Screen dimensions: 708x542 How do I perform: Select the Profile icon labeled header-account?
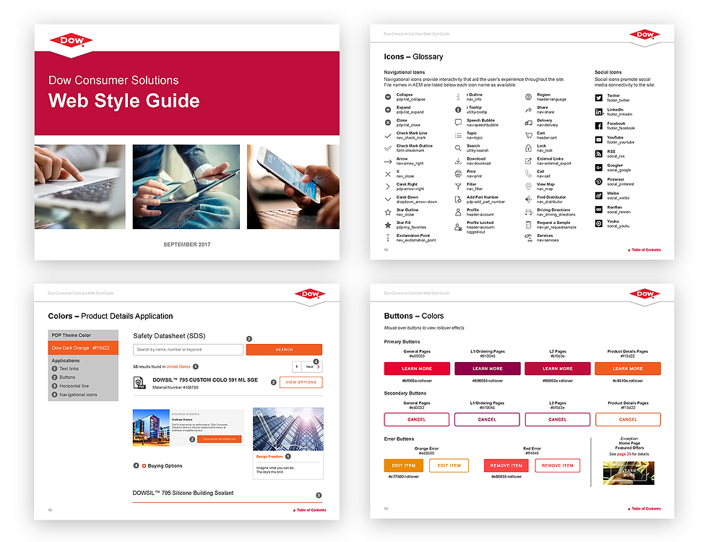[458, 212]
